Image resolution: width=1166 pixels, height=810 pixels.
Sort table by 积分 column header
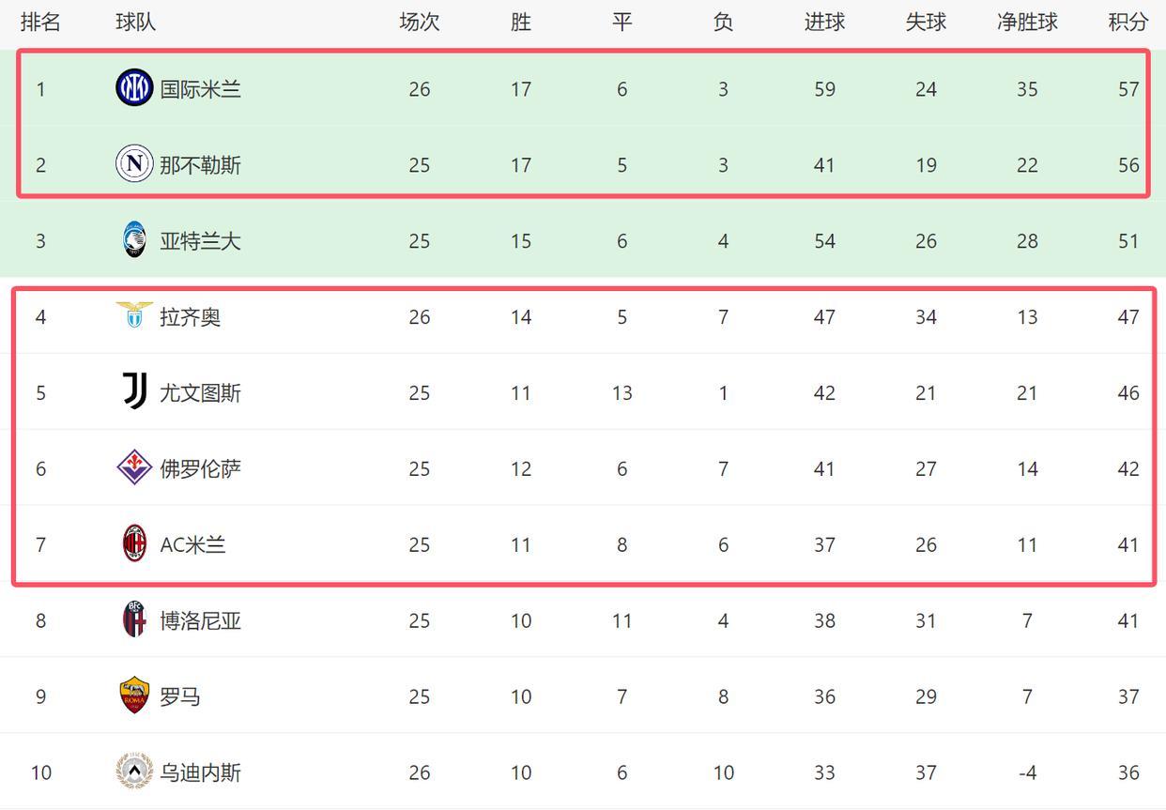1128,23
